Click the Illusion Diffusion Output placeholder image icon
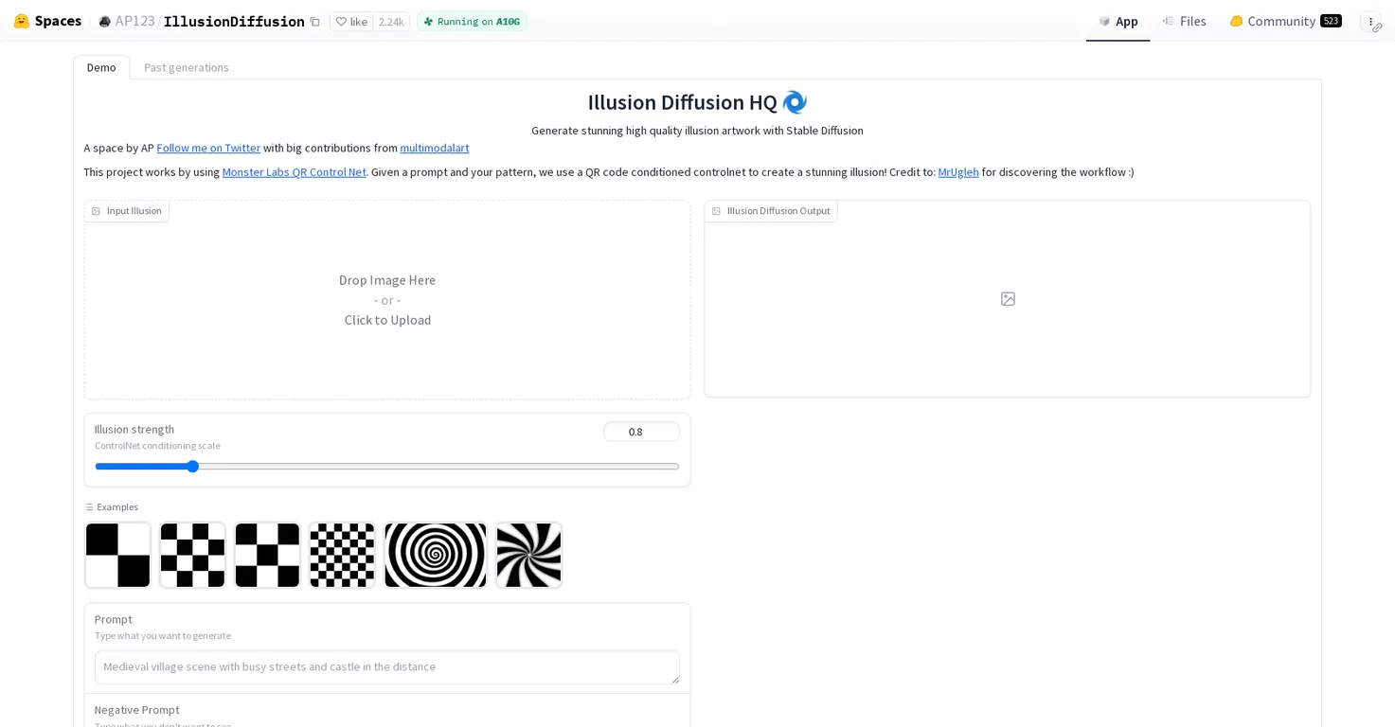 (1008, 299)
